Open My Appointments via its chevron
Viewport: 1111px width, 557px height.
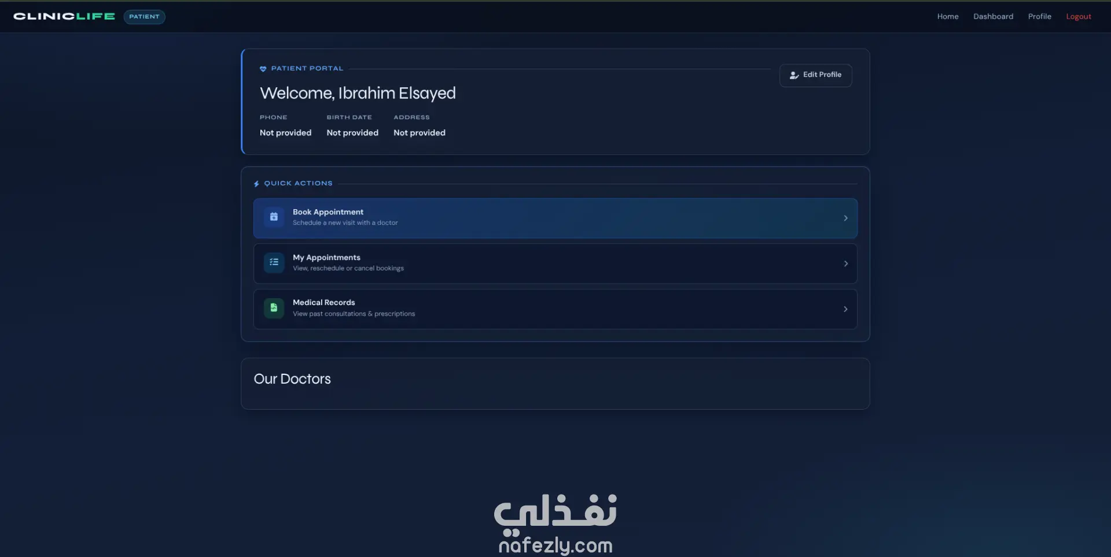click(x=845, y=263)
